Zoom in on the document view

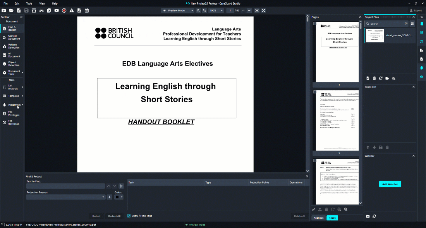[x=198, y=10]
